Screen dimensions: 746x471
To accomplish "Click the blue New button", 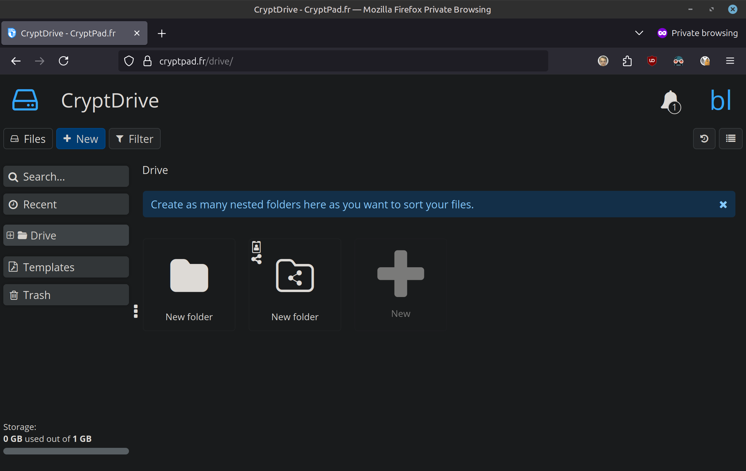I will click(81, 139).
